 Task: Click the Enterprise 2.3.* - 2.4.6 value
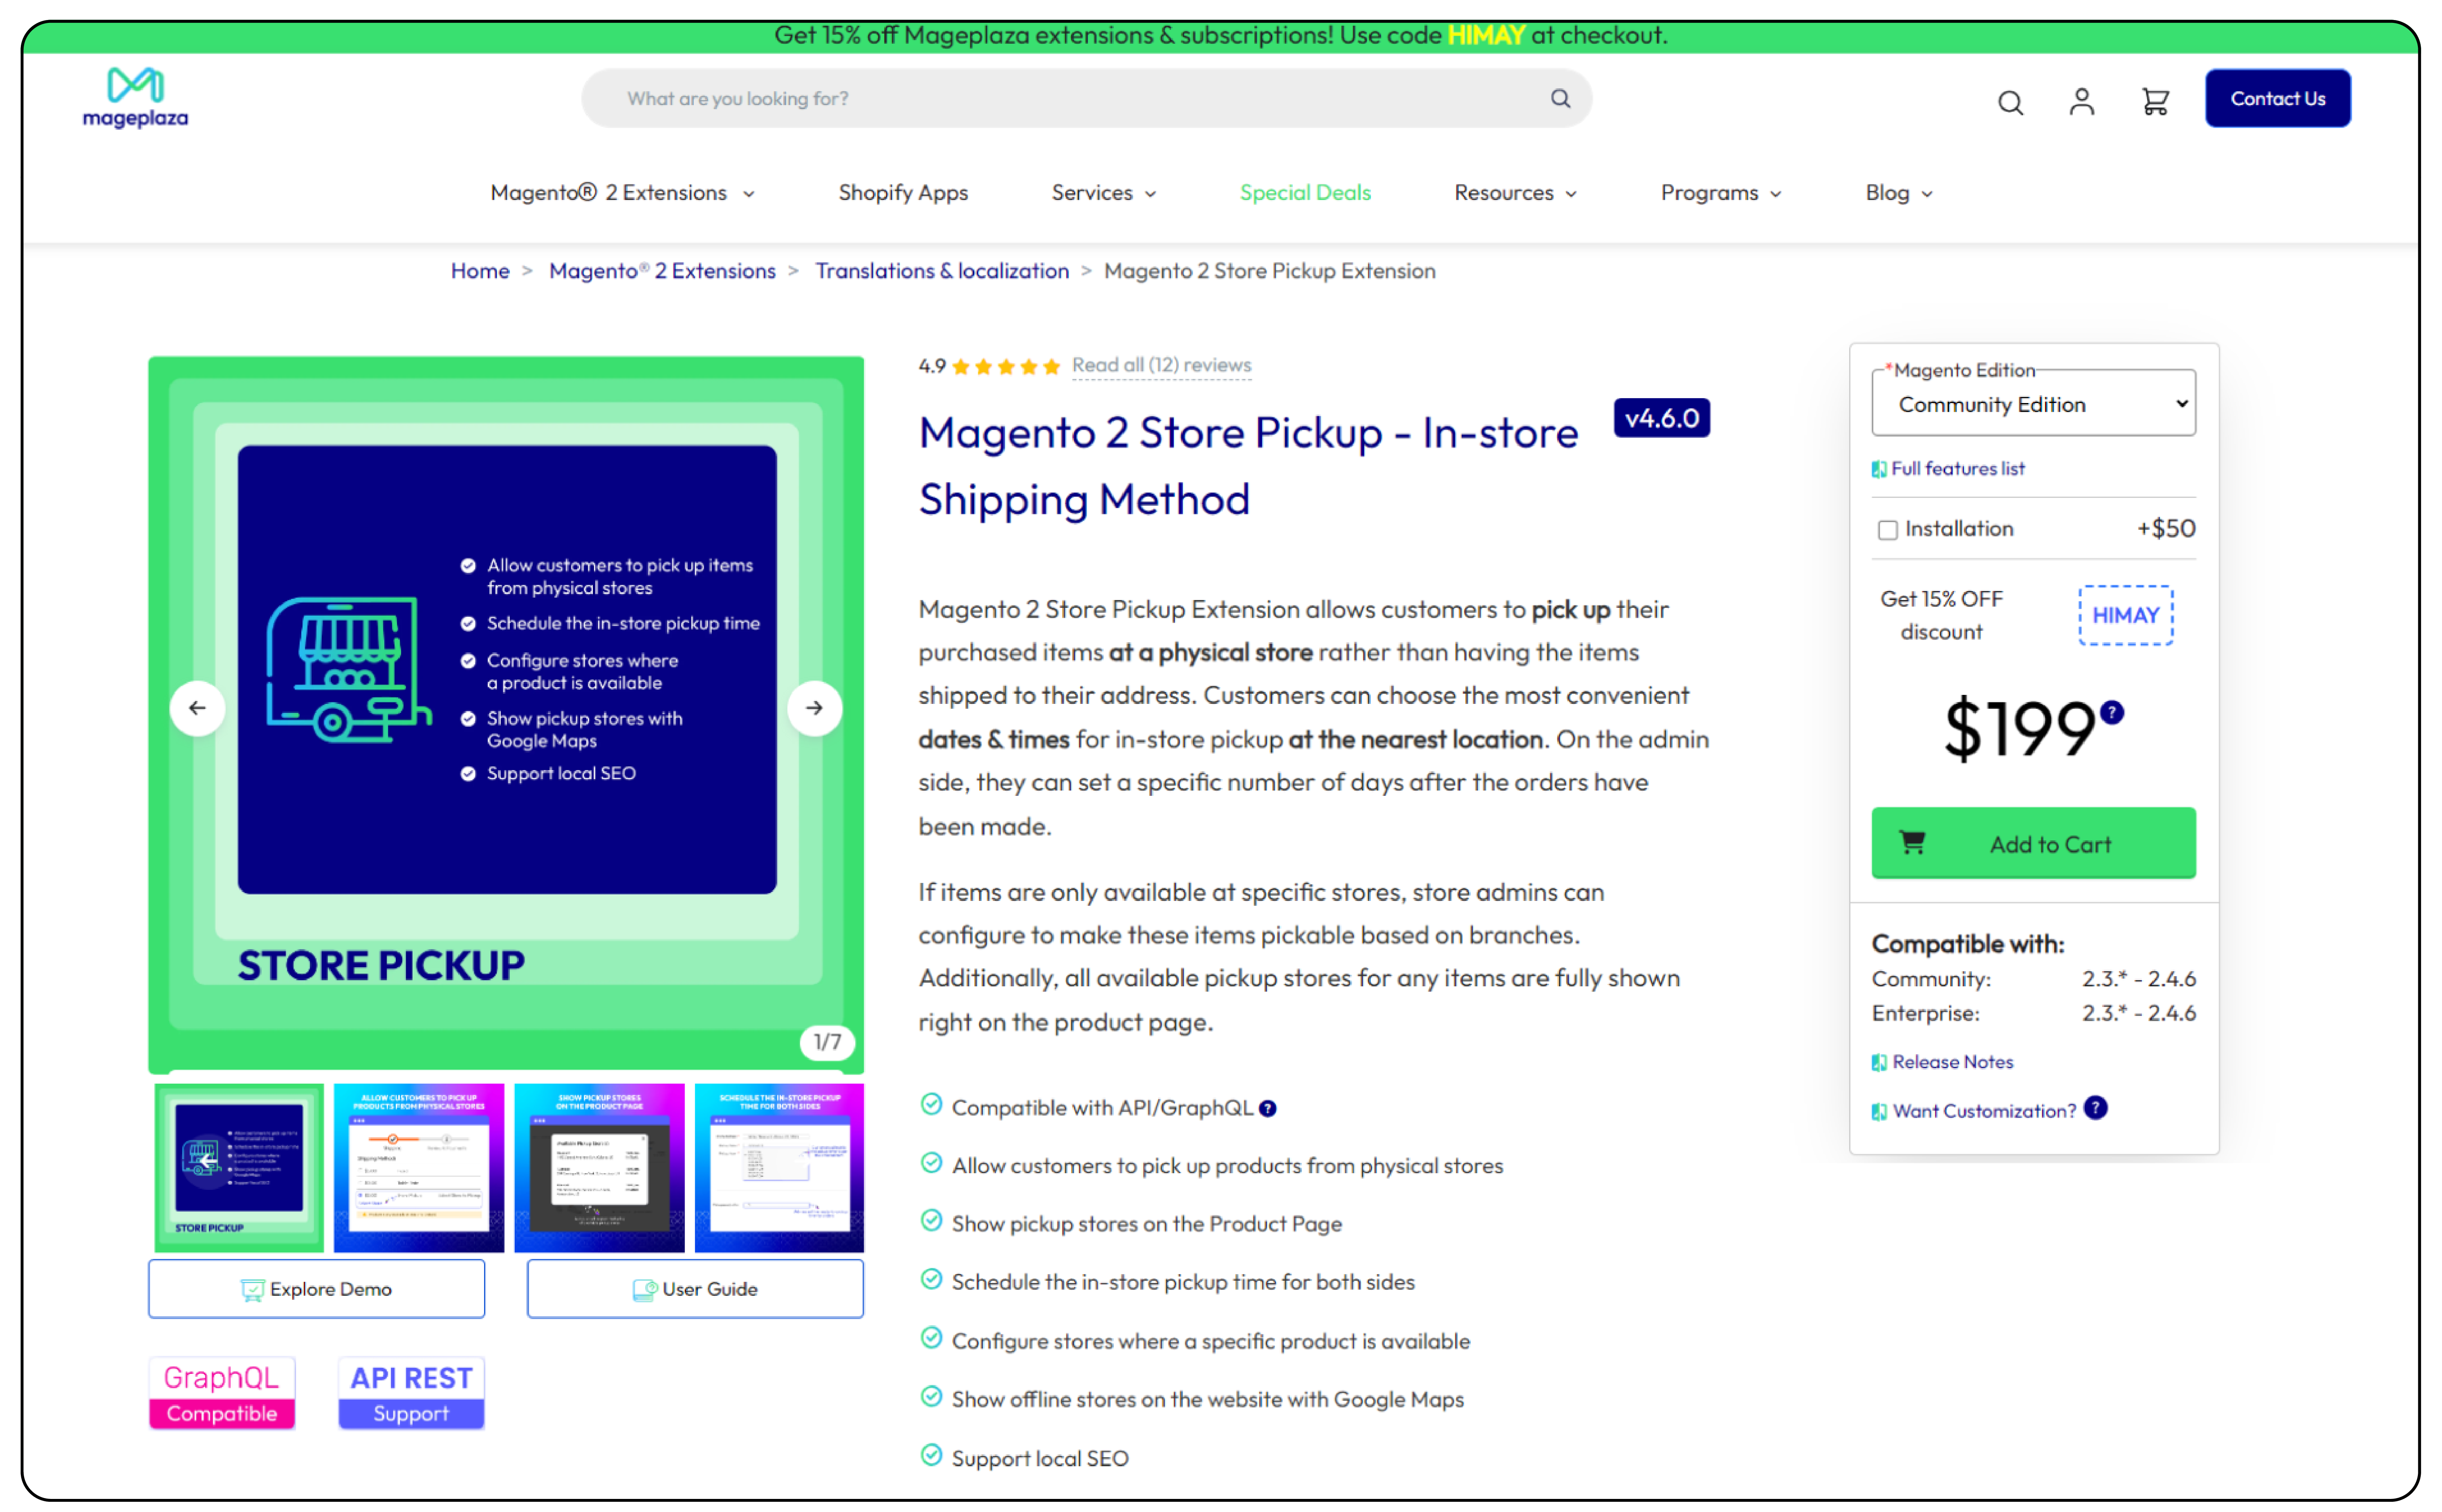[x=2139, y=1014]
